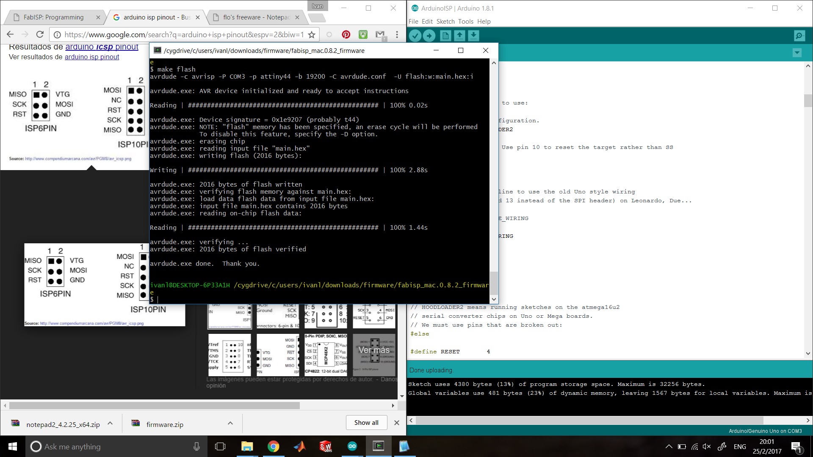Click the Pinterest extension icon
The image size is (813, 457).
tap(346, 35)
